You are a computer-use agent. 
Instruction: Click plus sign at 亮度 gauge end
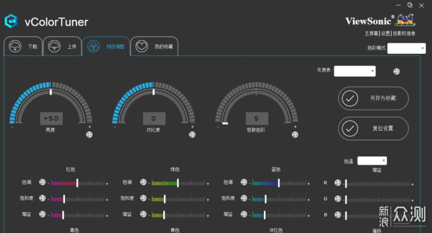click(89, 127)
